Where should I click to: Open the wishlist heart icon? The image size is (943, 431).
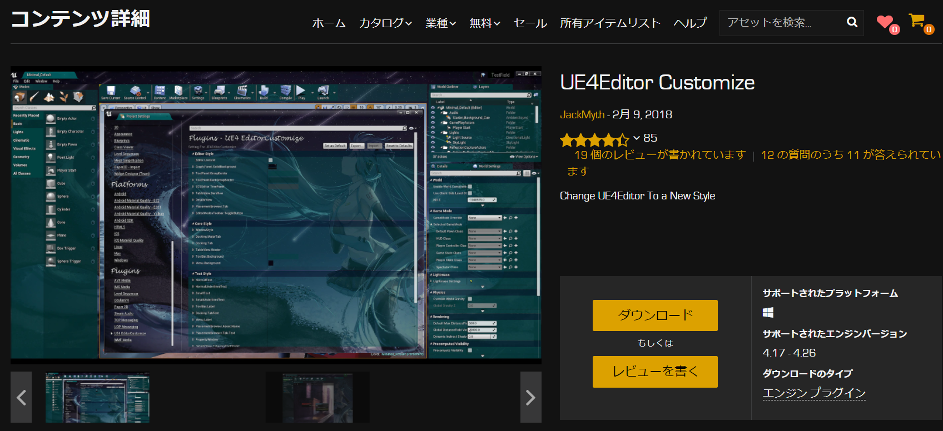click(x=885, y=22)
